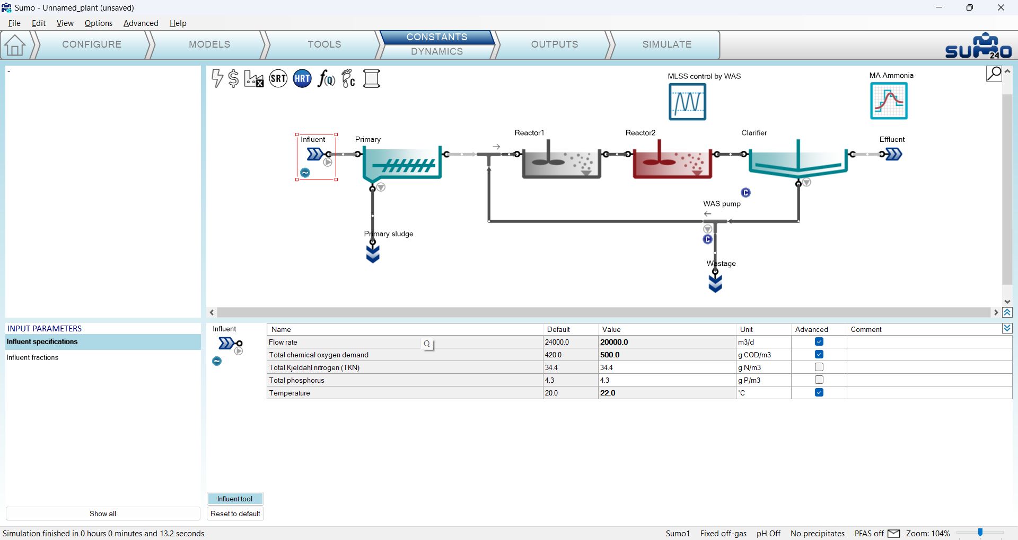Screen dimensions: 1018x540
Task: Open the SRT calculation tool
Action: click(x=278, y=79)
